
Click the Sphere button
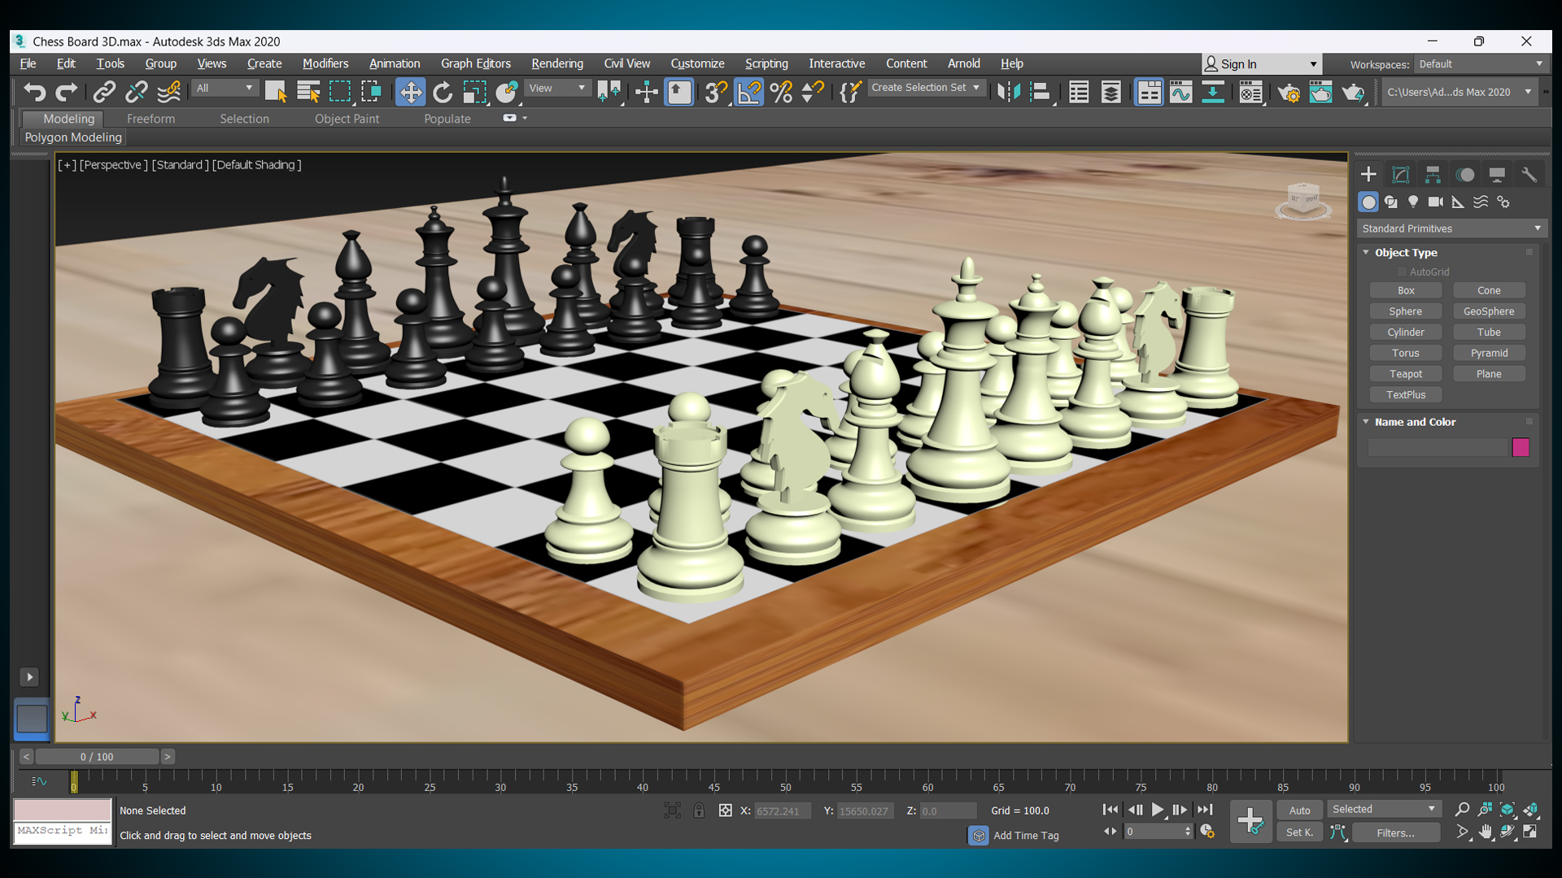click(x=1405, y=311)
